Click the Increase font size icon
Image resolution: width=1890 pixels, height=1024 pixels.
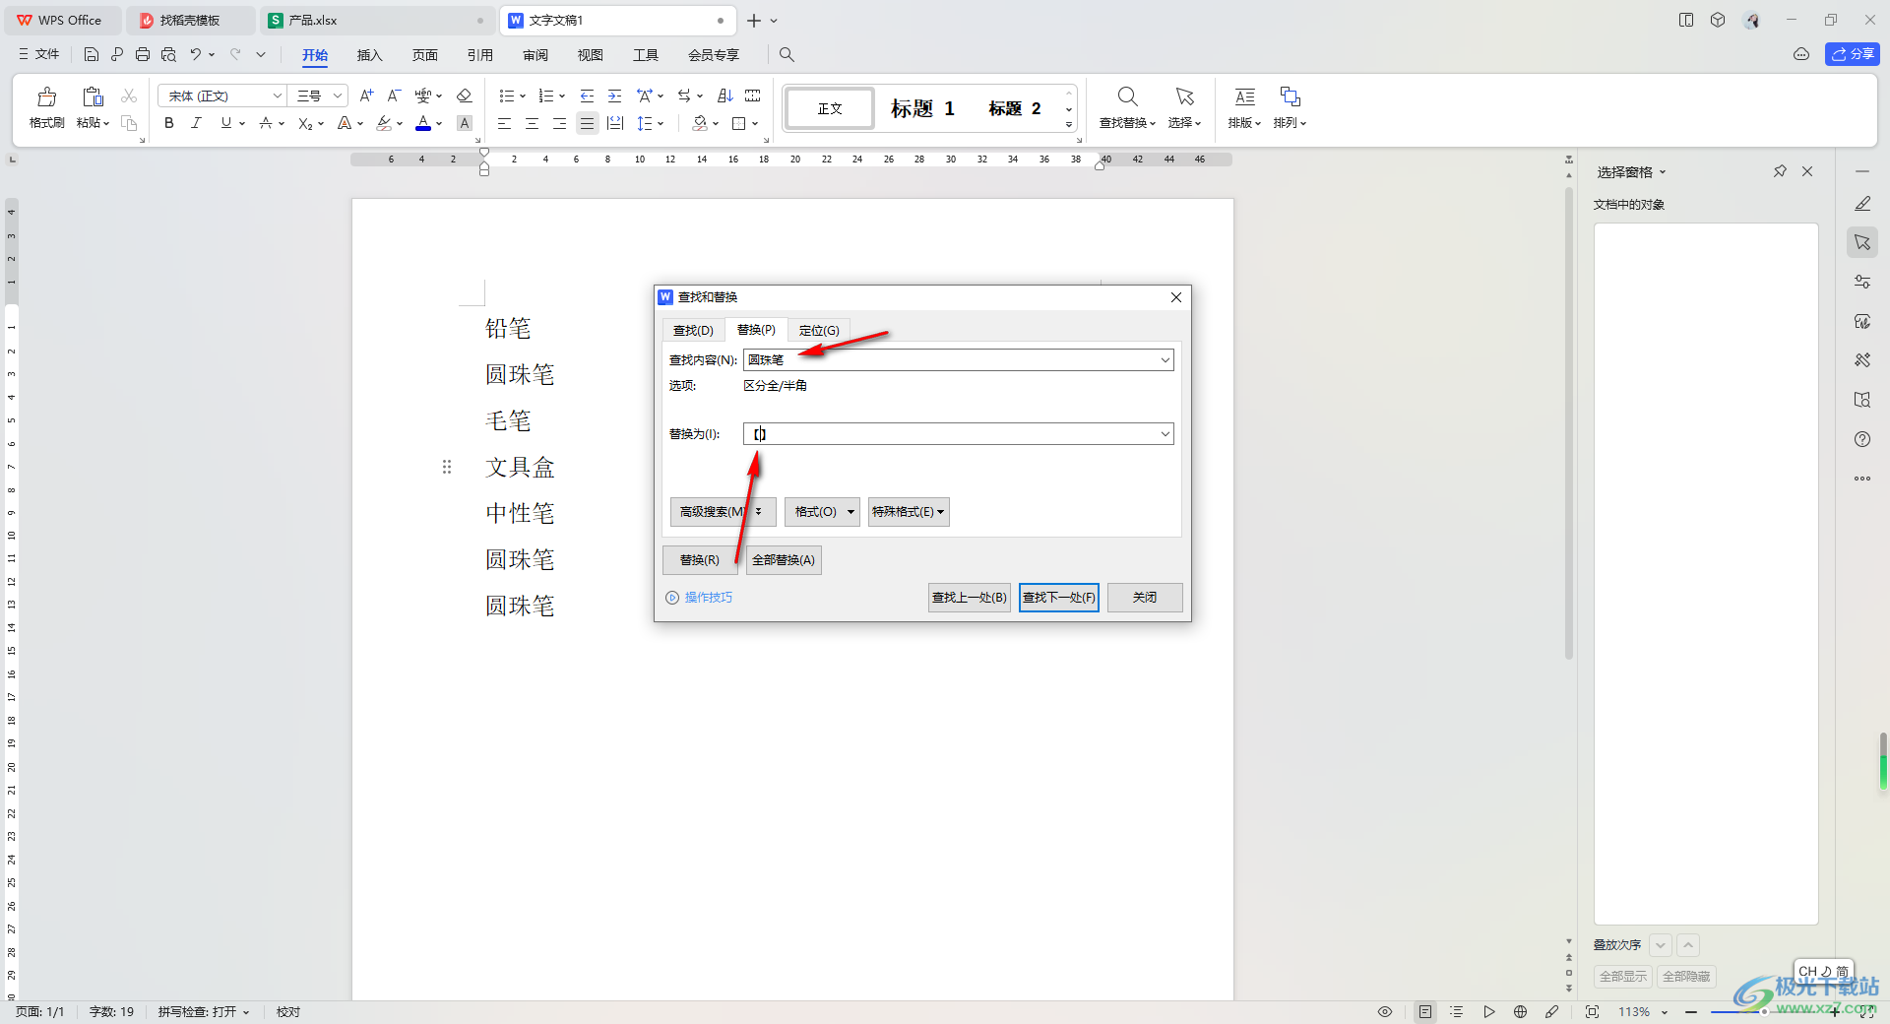[x=366, y=96]
